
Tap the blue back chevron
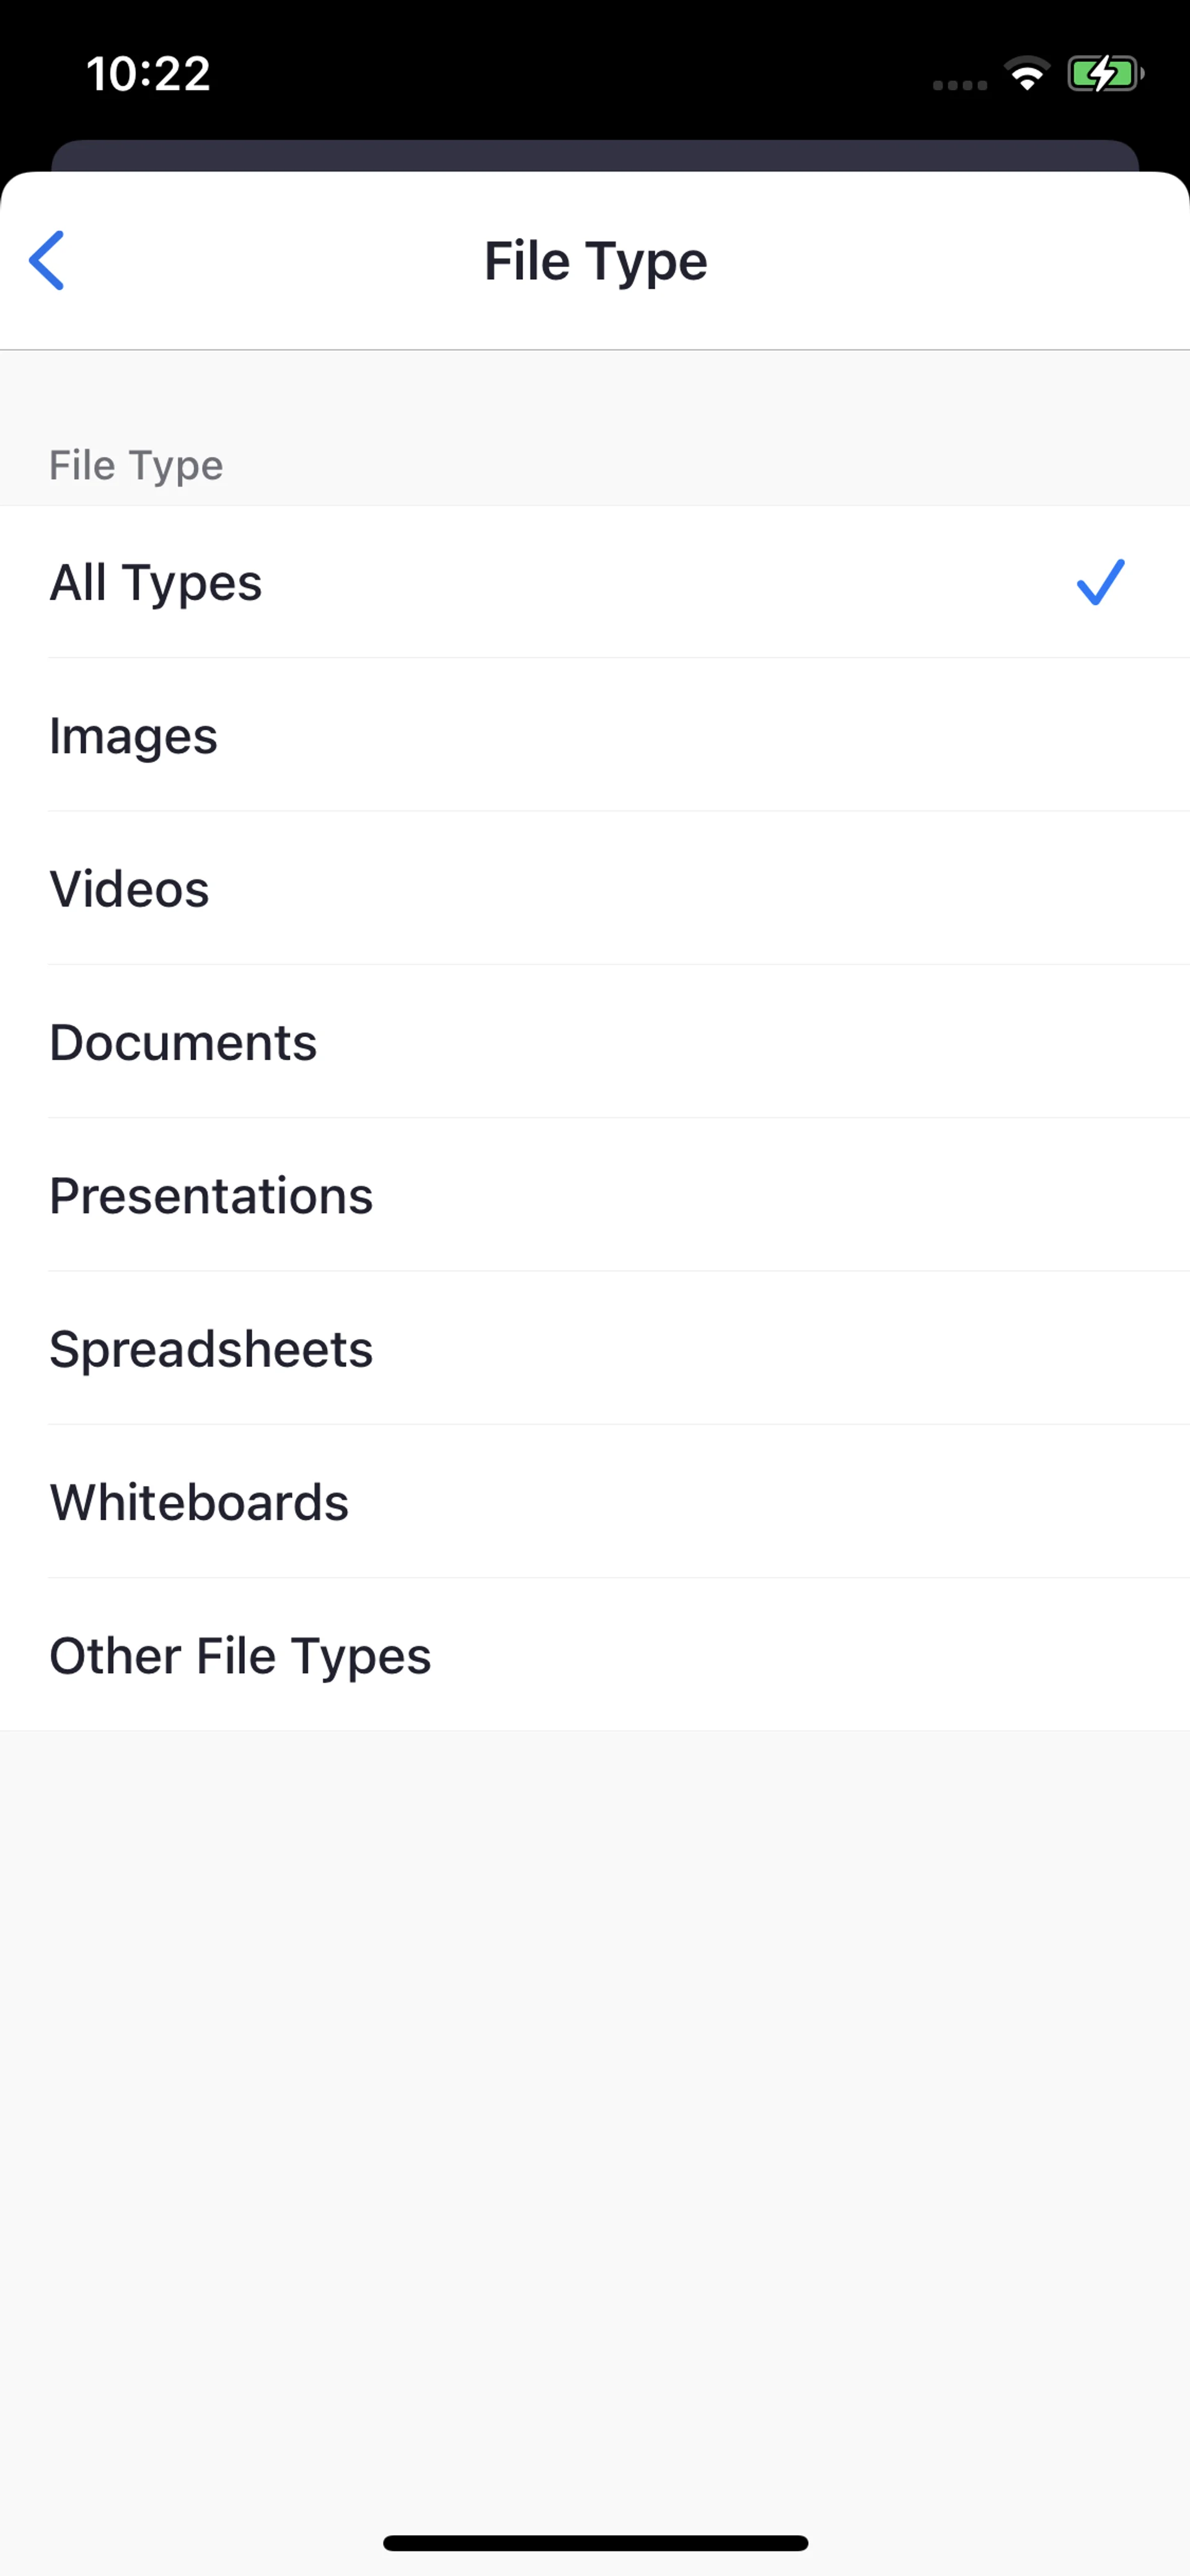(47, 261)
